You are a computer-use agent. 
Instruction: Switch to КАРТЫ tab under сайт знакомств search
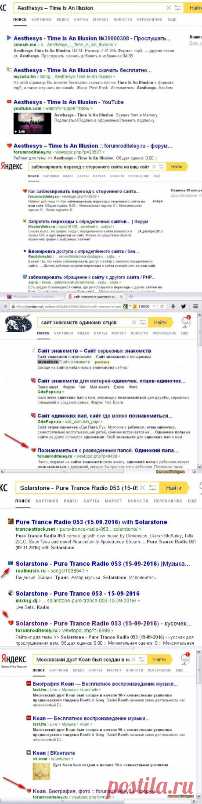pos(101,333)
